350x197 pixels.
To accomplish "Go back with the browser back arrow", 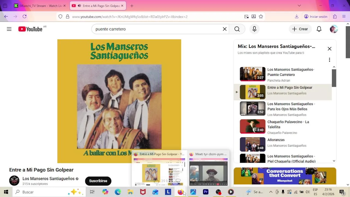I will tap(6, 16).
